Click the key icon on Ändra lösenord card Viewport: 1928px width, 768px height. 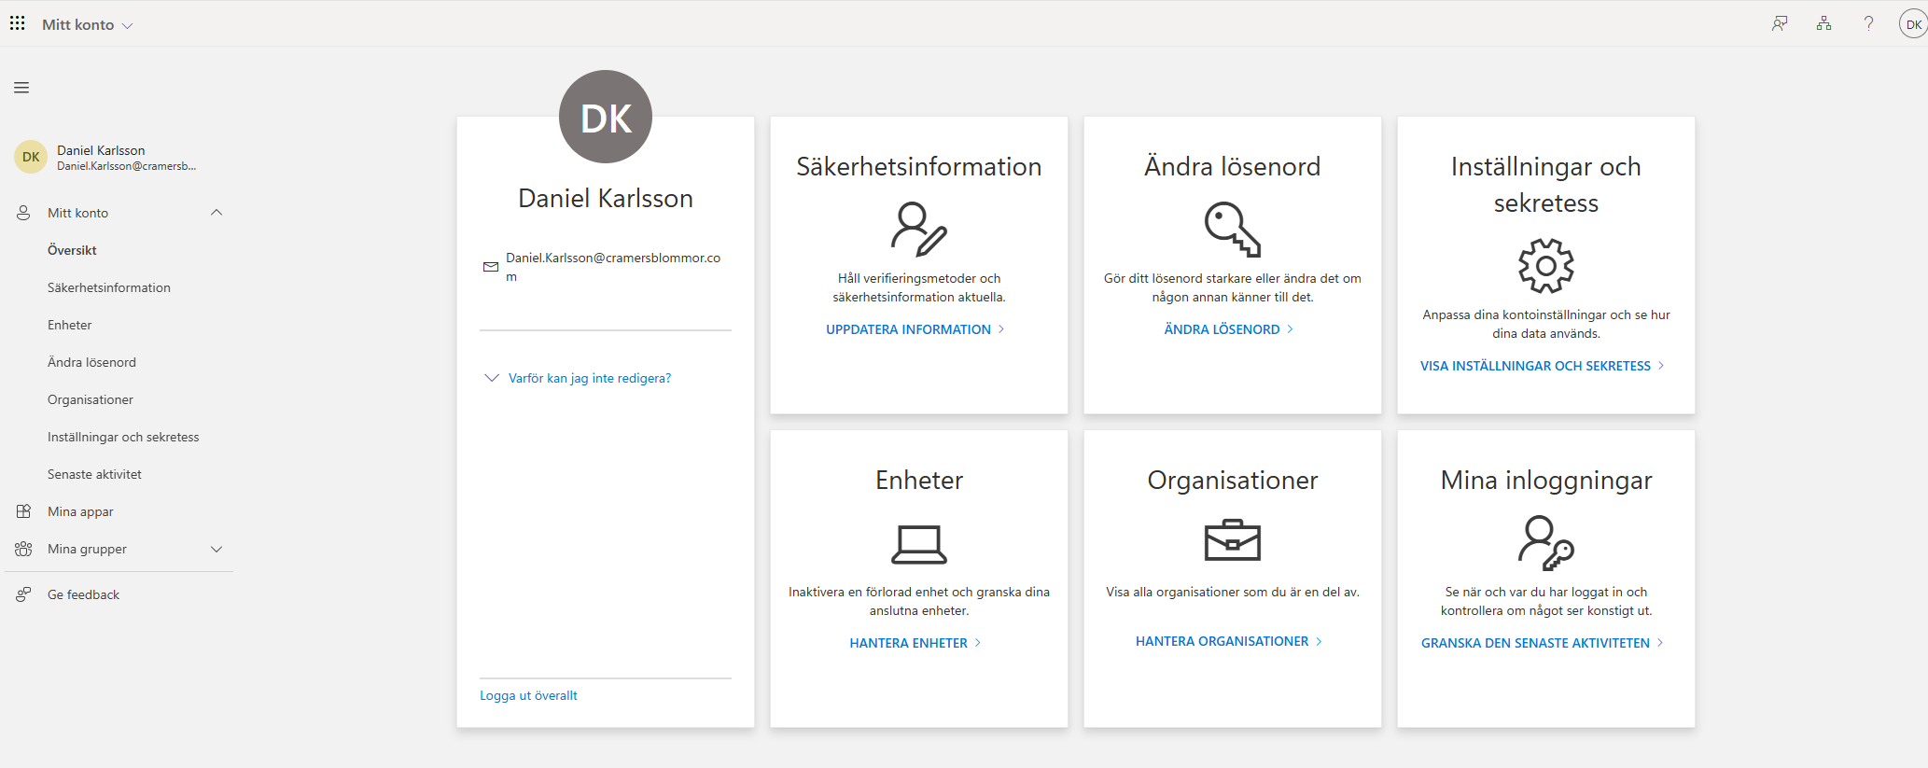[x=1232, y=229]
